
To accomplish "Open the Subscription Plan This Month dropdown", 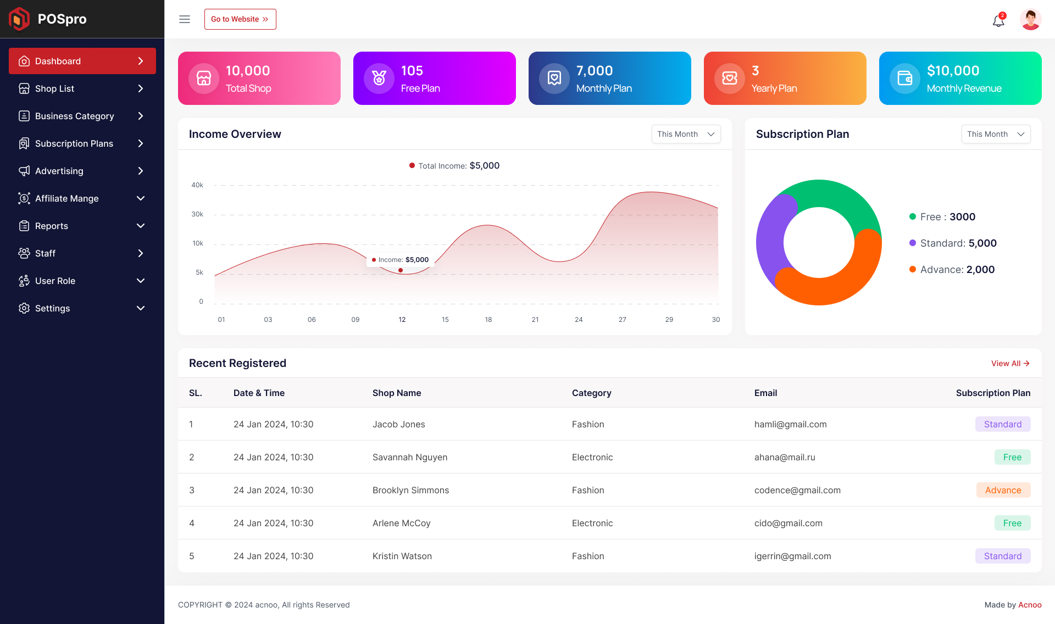I will coord(996,133).
